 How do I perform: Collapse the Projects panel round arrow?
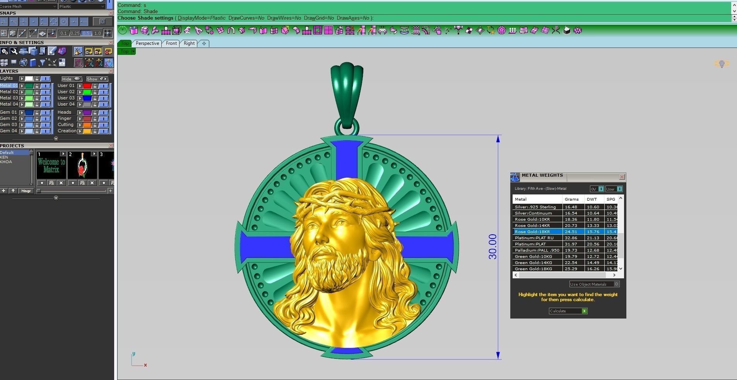tap(56, 198)
